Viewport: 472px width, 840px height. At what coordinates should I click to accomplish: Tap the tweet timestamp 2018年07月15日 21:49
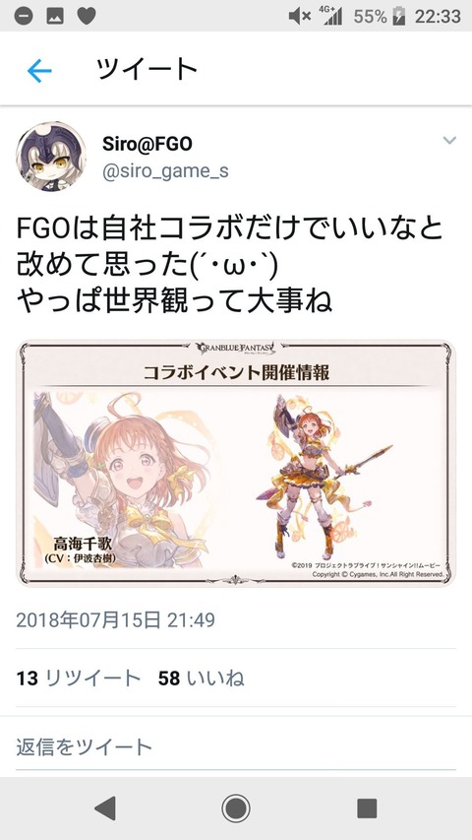pos(116,619)
